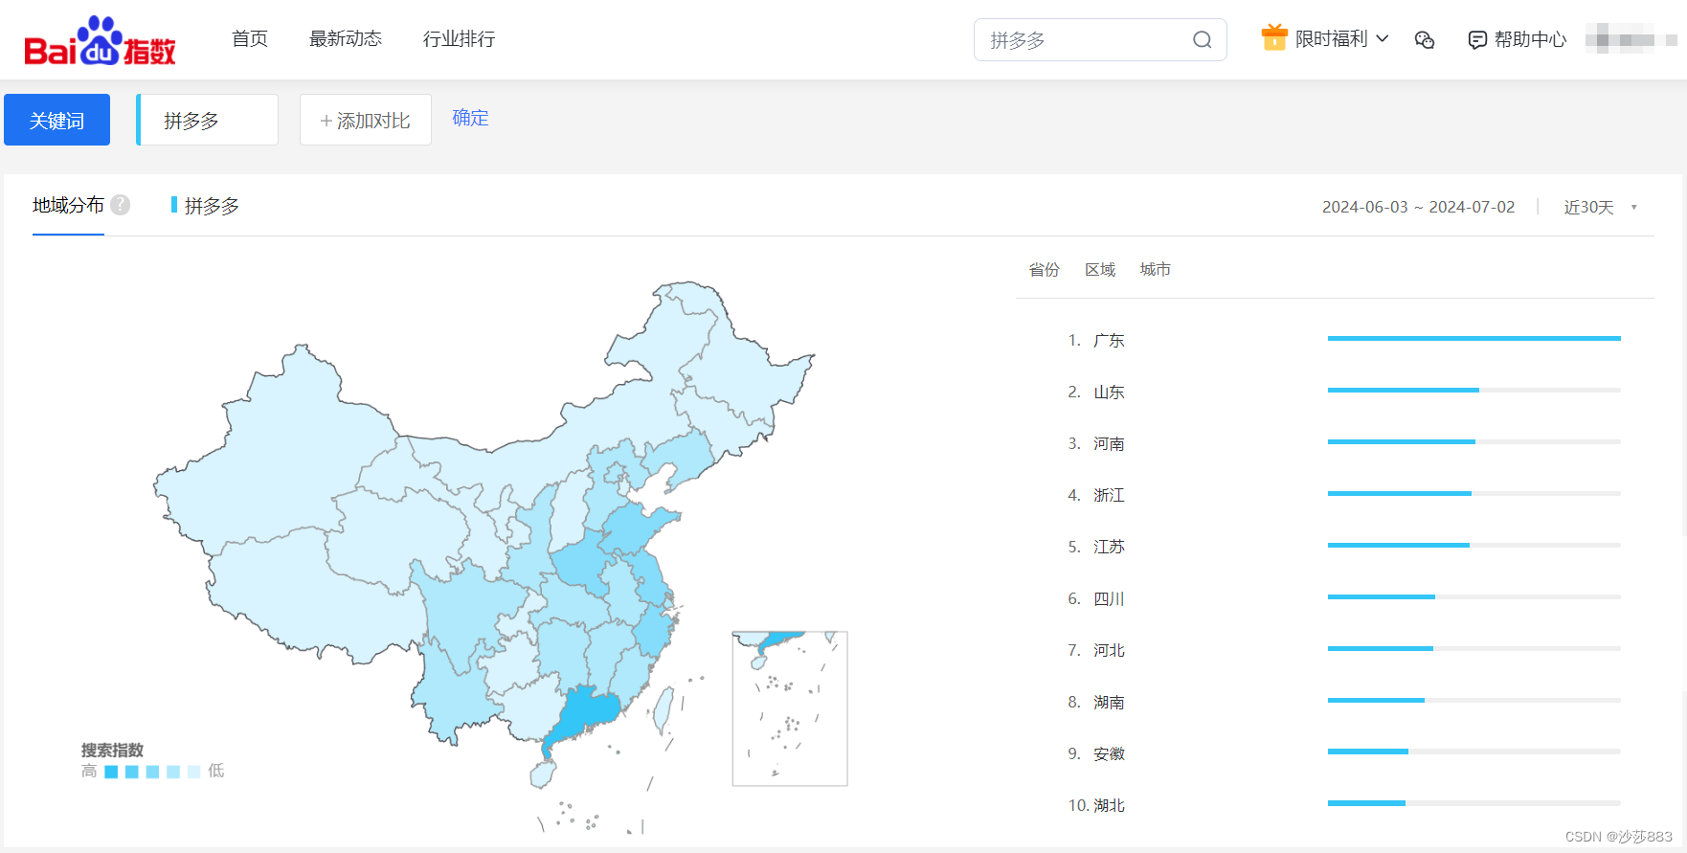The height and width of the screenshot is (853, 1687).
Task: Click the 确定 link
Action: click(470, 118)
